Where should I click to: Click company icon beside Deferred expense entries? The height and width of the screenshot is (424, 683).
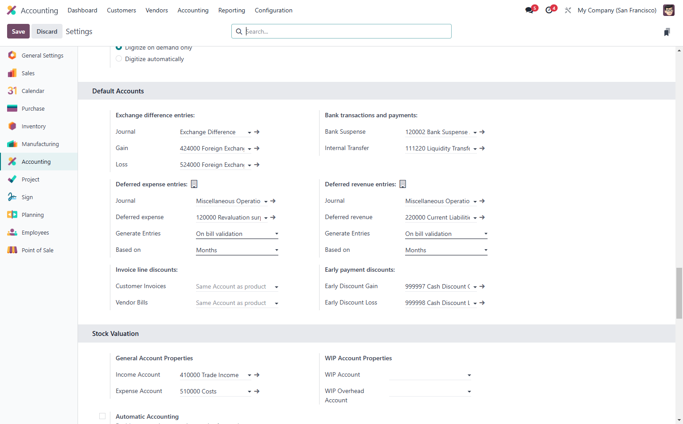pyautogui.click(x=194, y=184)
